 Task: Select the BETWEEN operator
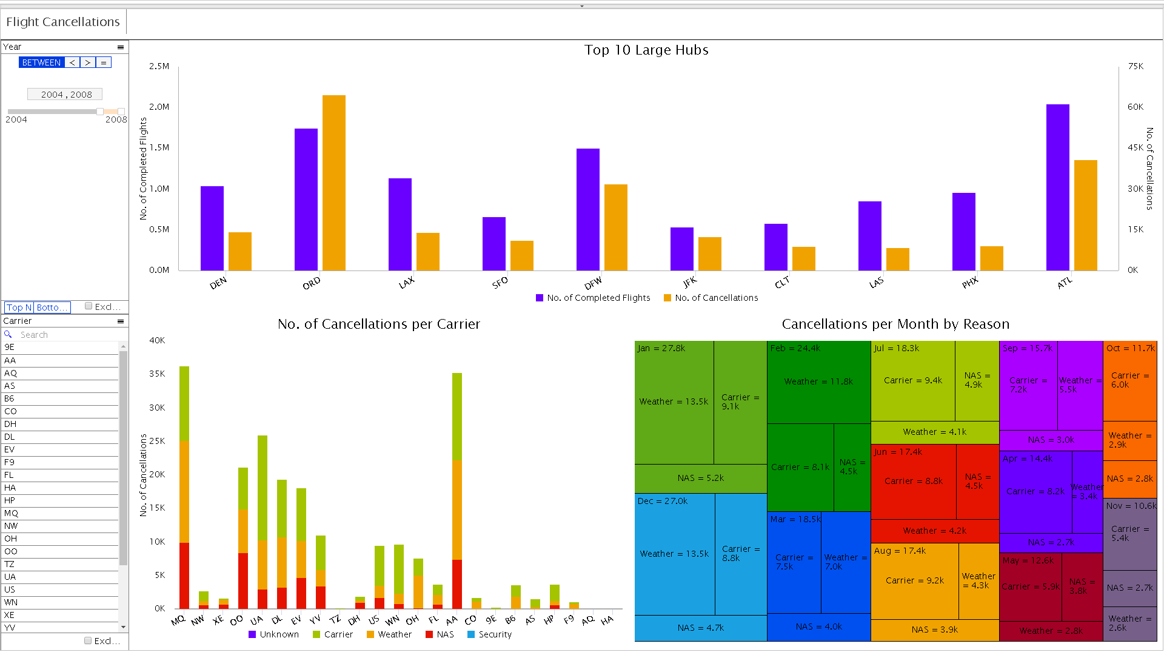(41, 62)
